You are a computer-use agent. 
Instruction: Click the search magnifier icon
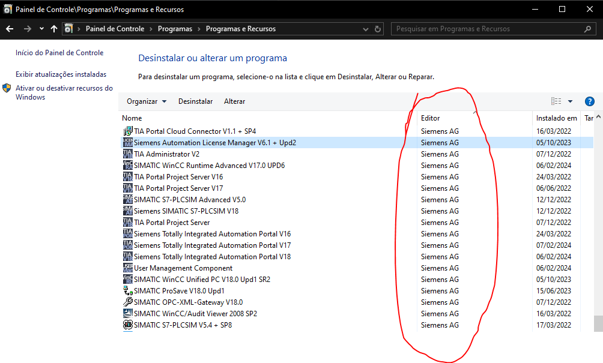(587, 29)
